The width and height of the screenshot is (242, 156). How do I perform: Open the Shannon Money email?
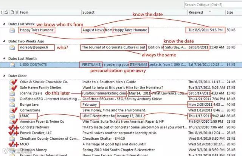click(x=33, y=150)
